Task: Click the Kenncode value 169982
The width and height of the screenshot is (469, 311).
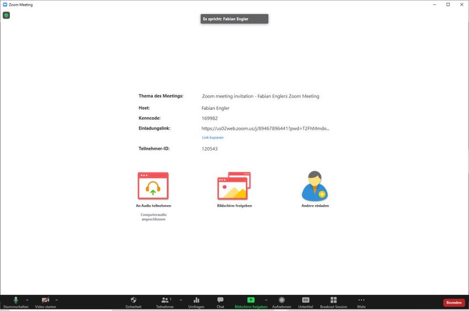Action: (210, 119)
